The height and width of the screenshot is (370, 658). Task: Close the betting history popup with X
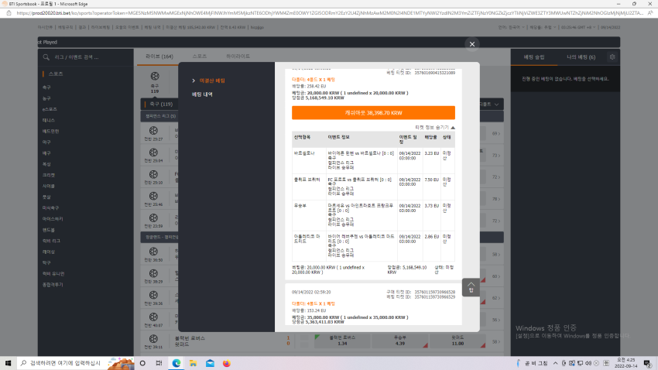tap(472, 44)
